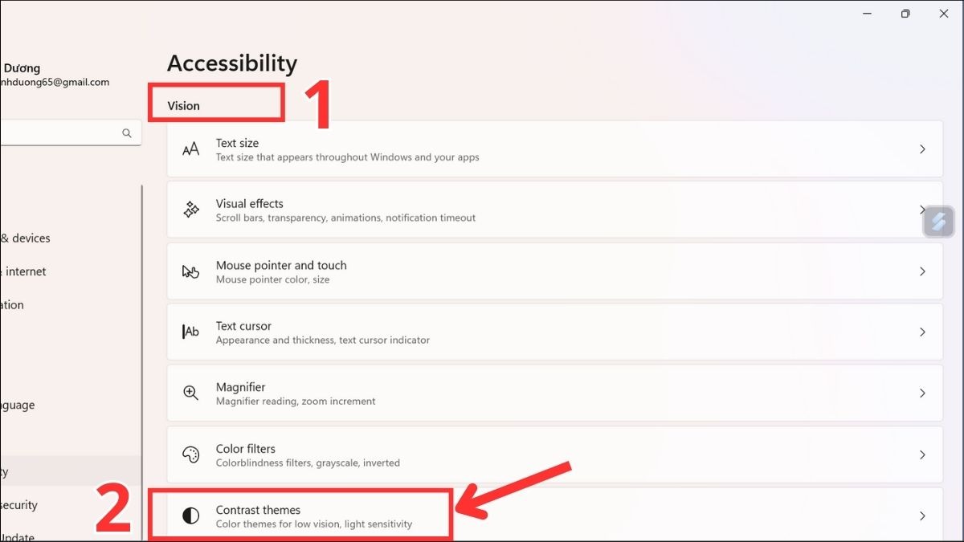
Task: Click the Text cursor Ab icon
Action: pyautogui.click(x=190, y=332)
